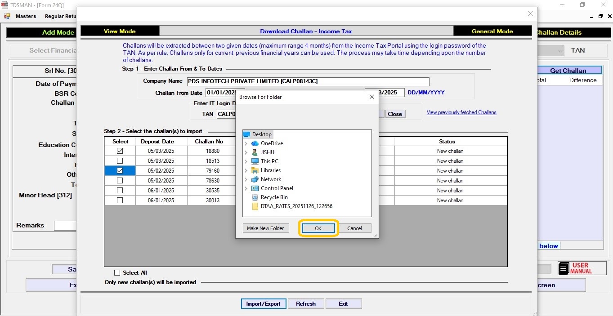
Task: Open View previously fetched Challans link
Action: click(x=461, y=112)
